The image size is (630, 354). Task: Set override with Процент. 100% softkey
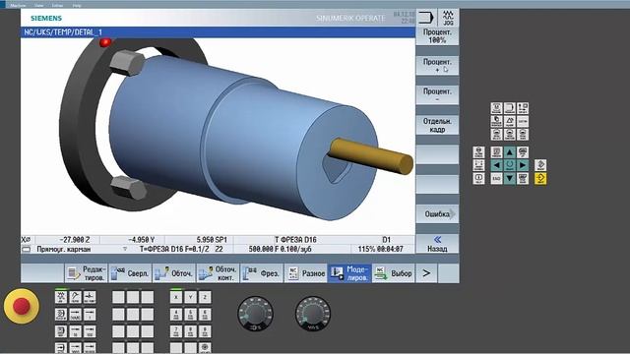tap(437, 36)
